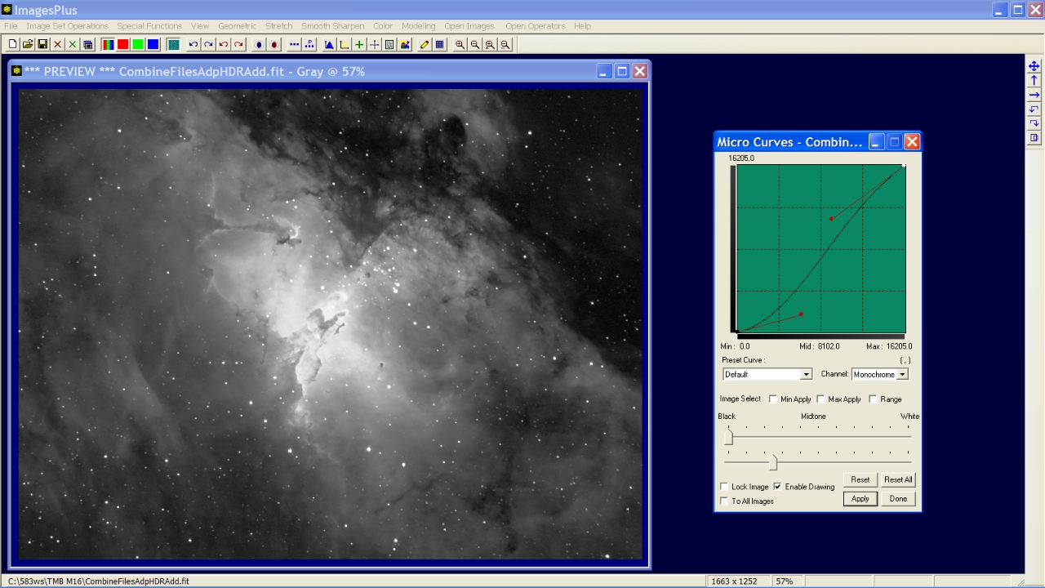Open the Open Operators menu

(x=536, y=26)
